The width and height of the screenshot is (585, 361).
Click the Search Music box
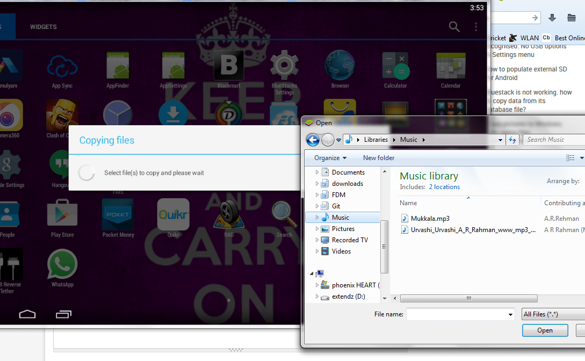554,140
